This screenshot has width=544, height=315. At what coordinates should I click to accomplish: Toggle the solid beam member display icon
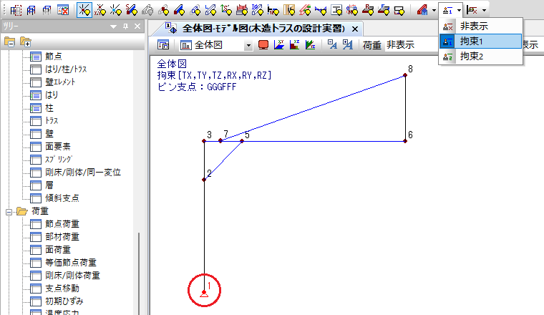point(179,10)
